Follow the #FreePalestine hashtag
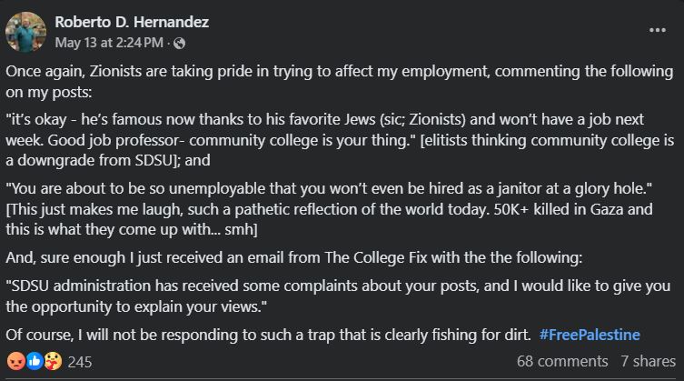The image size is (684, 381). coord(589,334)
